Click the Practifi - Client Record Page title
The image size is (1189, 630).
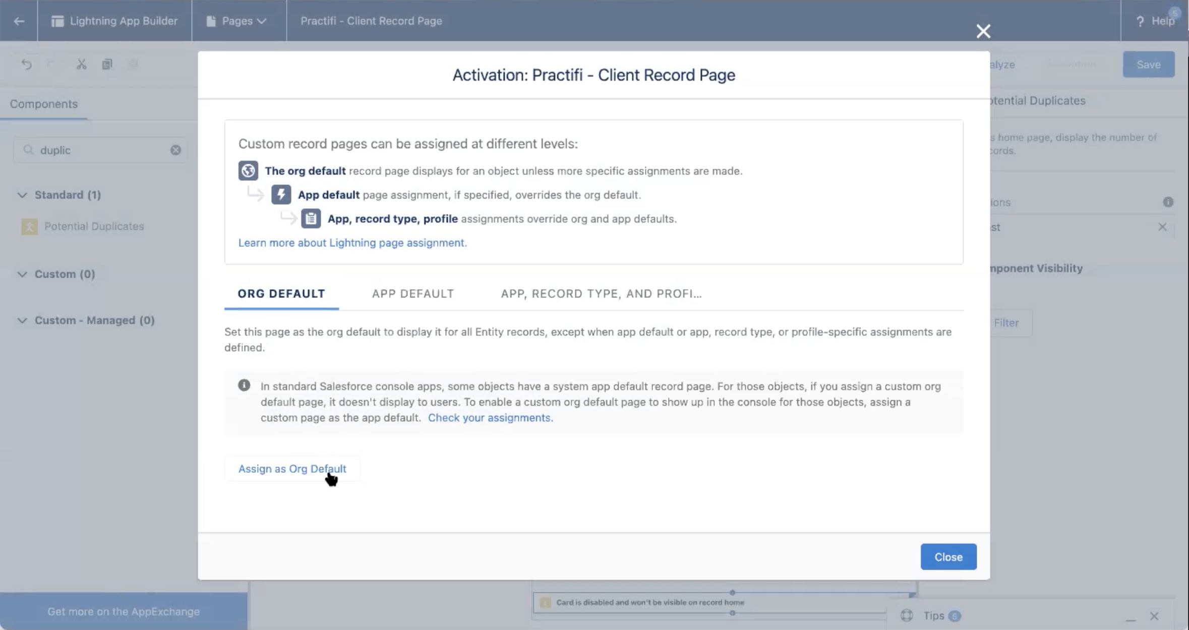[x=371, y=21]
